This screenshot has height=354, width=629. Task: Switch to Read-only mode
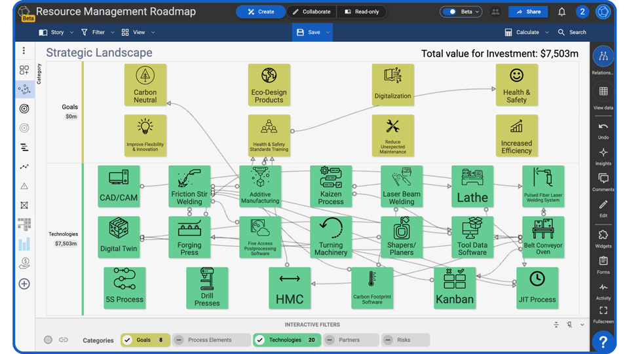[362, 12]
